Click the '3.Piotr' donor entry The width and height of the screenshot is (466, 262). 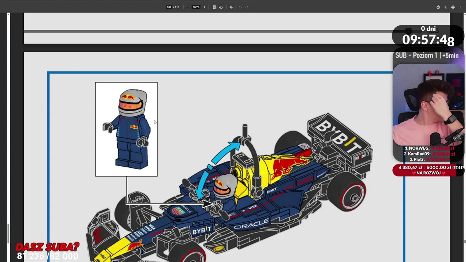click(x=429, y=159)
